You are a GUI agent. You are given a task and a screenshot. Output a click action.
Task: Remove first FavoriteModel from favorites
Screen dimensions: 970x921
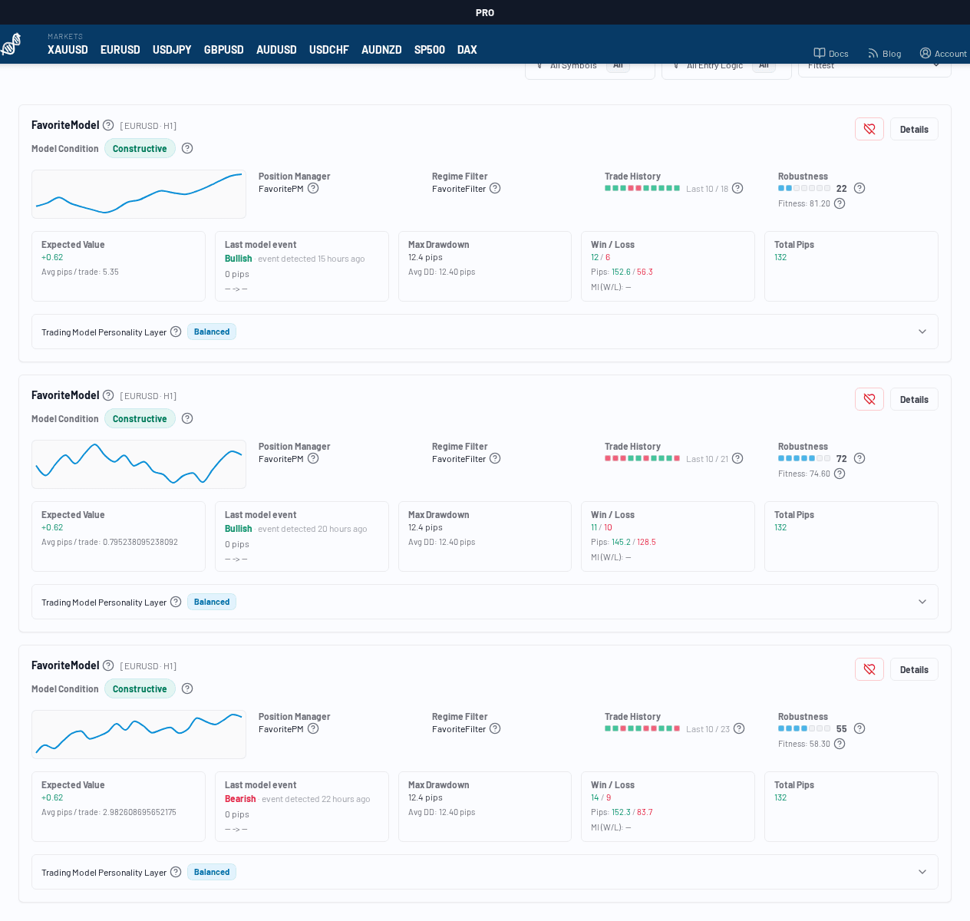[869, 129]
